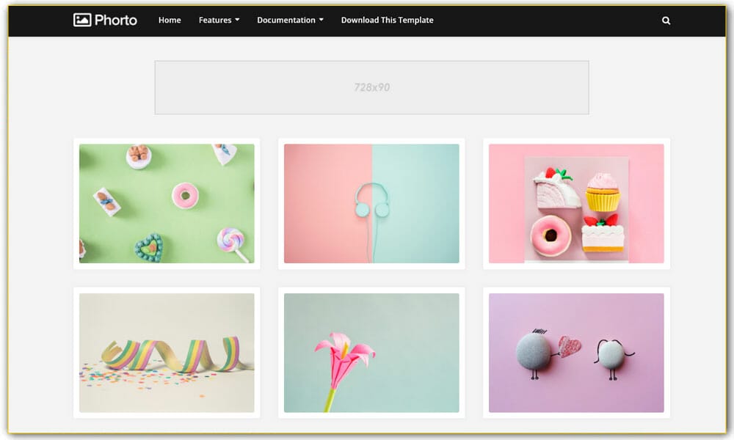Click the Phorto picture logo icon

click(x=82, y=20)
